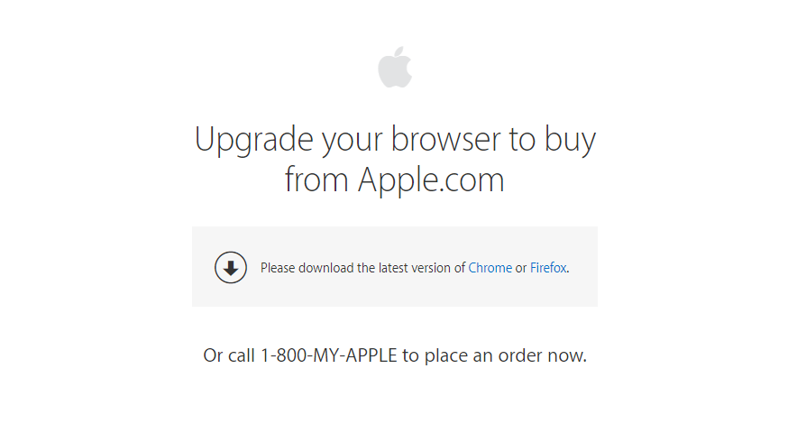Click the gray Apple logo

[395, 67]
